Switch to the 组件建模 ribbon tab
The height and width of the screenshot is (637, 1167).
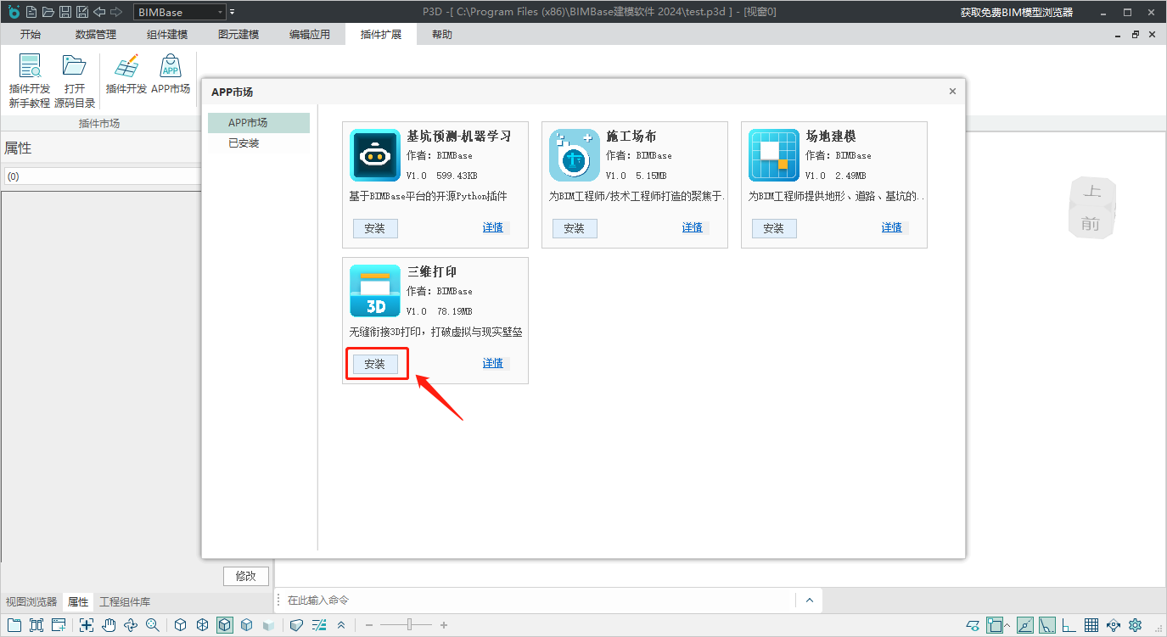pyautogui.click(x=167, y=35)
